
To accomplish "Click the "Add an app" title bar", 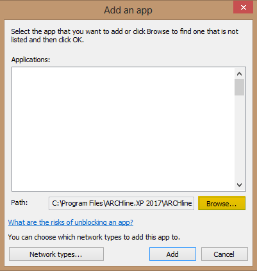I will (x=128, y=10).
